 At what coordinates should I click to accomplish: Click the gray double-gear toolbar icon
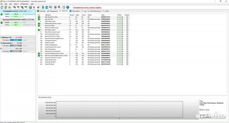59,7
